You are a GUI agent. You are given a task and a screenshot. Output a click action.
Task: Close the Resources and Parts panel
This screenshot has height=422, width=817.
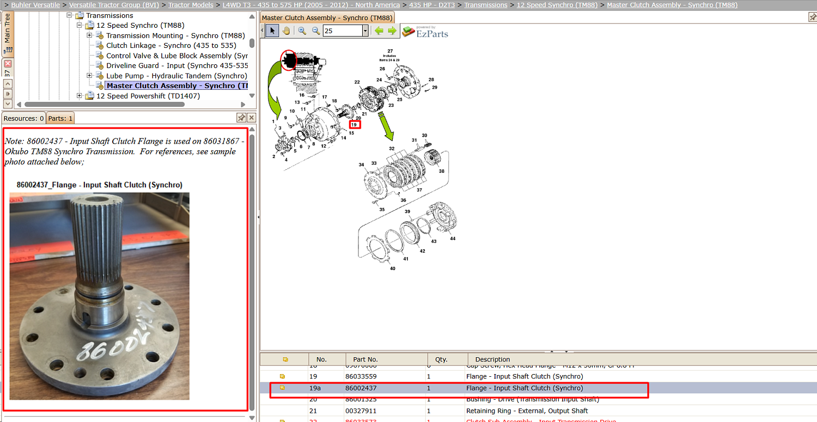tap(252, 118)
